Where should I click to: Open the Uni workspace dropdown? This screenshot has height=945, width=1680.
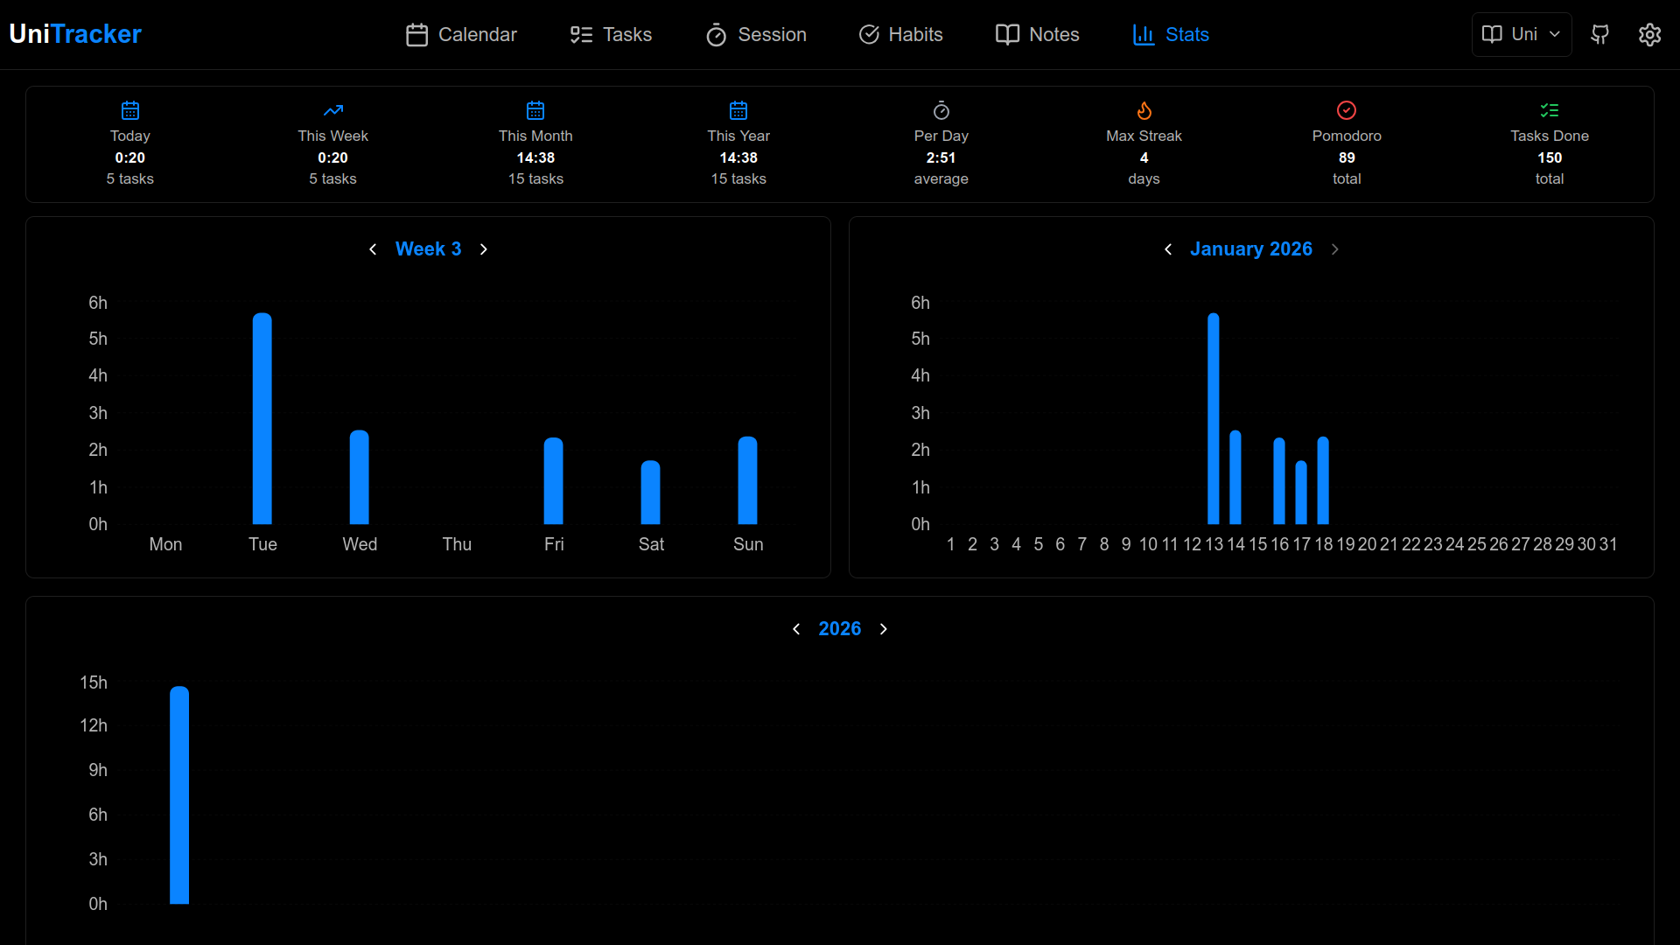[1521, 34]
